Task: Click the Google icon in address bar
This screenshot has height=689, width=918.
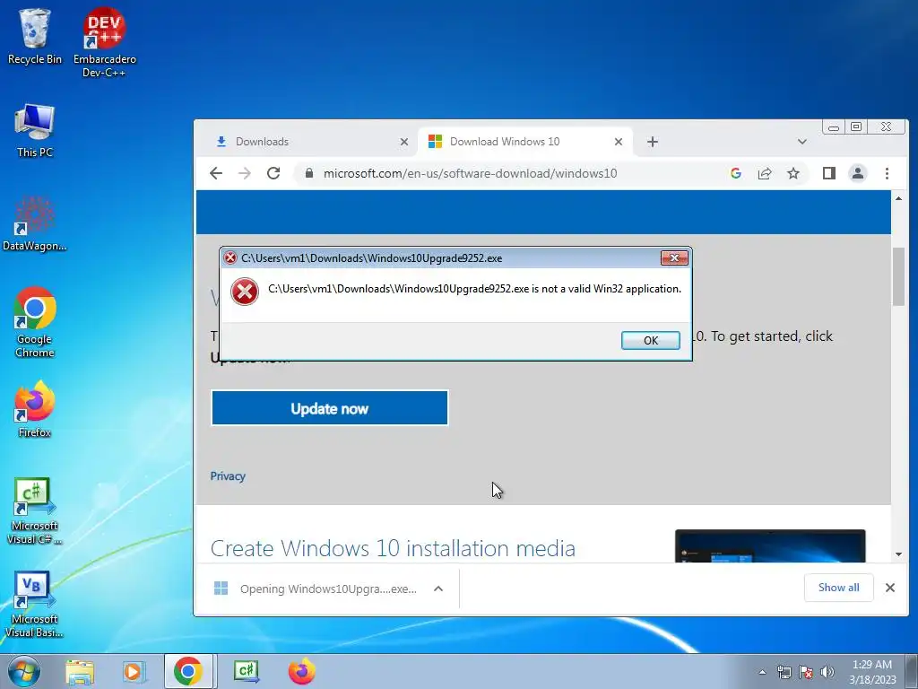Action: point(736,173)
